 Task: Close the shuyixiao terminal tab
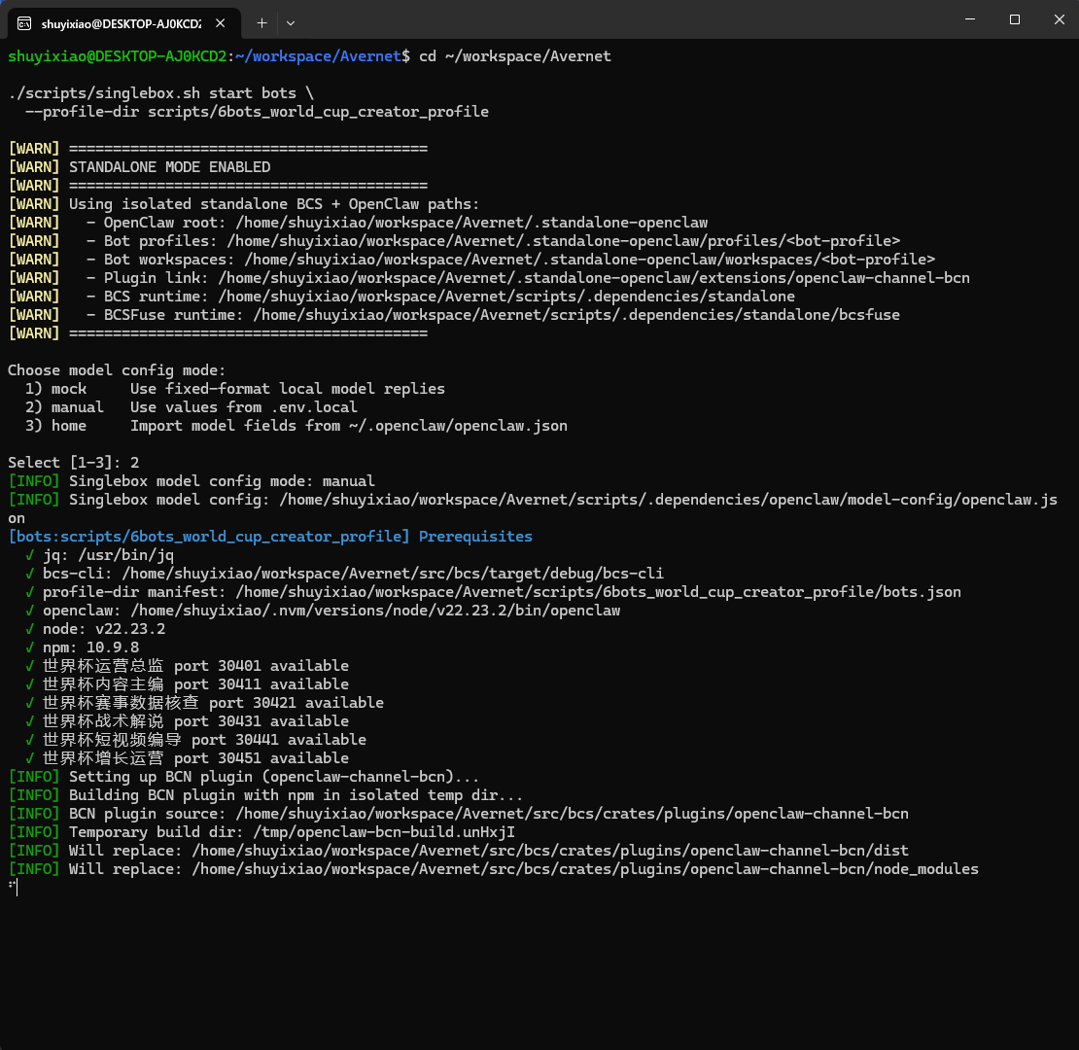click(221, 23)
